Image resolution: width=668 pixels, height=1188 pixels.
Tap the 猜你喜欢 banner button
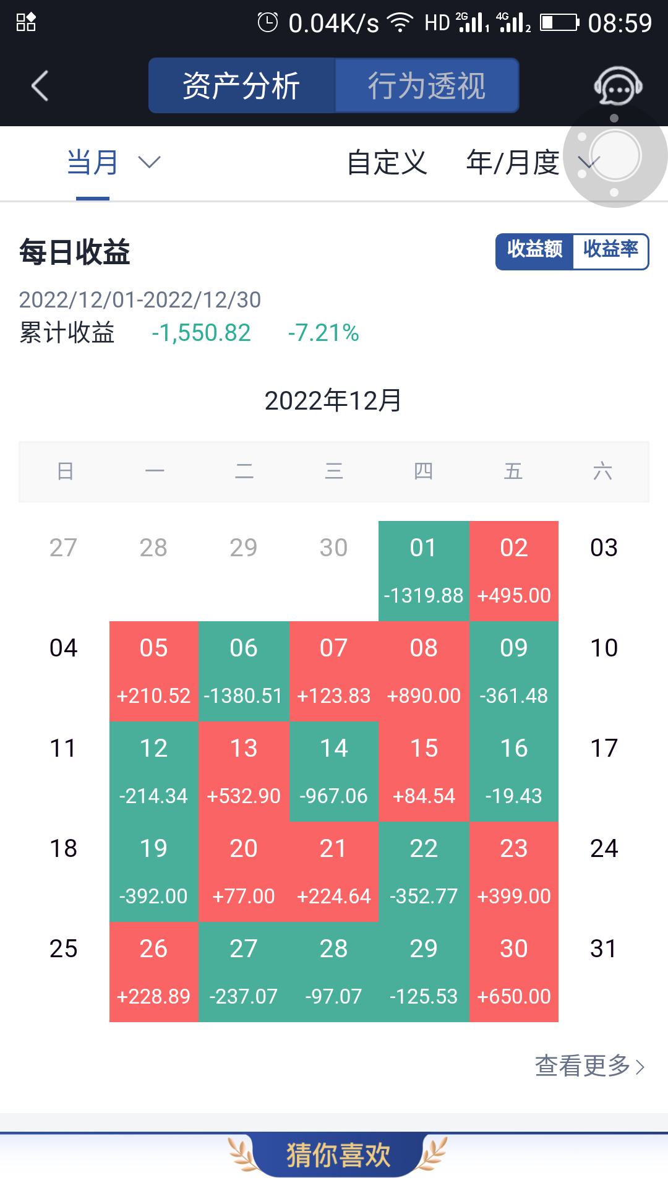tap(338, 1155)
